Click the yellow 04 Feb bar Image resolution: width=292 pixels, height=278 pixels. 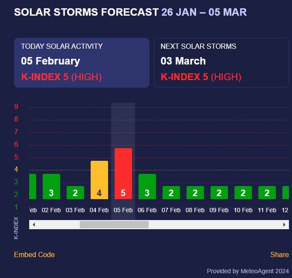point(99,180)
